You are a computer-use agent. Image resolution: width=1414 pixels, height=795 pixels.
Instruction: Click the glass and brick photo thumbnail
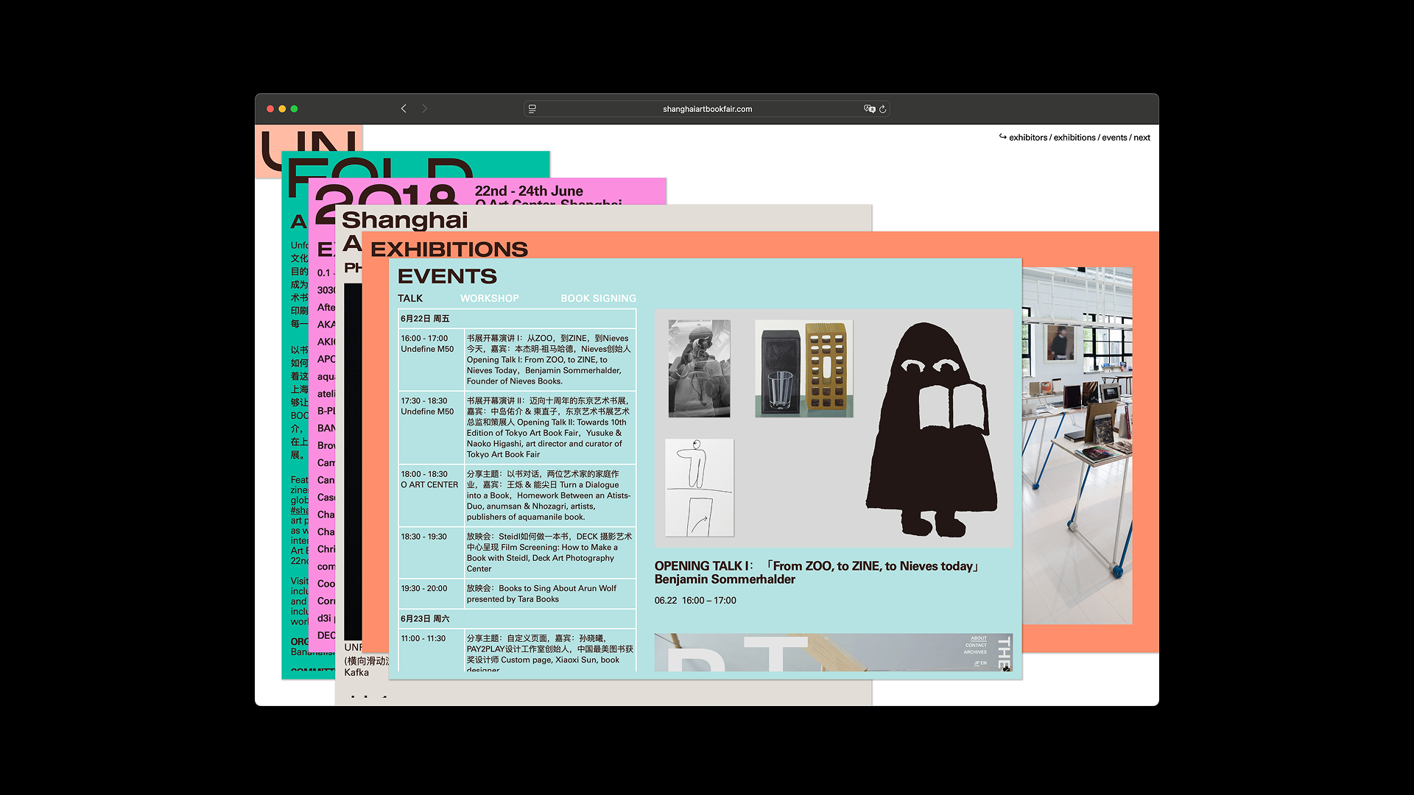803,368
